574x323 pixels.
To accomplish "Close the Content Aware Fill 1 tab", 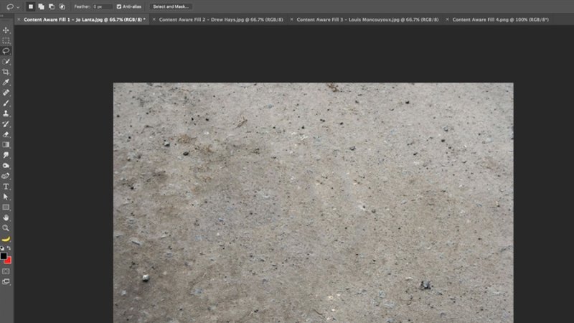I will click(x=19, y=20).
